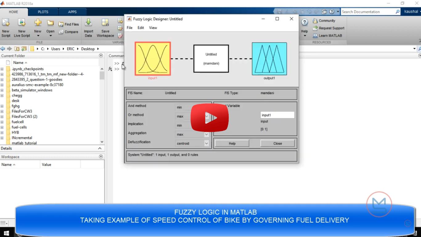Click the large Help question mark icon

305,23
